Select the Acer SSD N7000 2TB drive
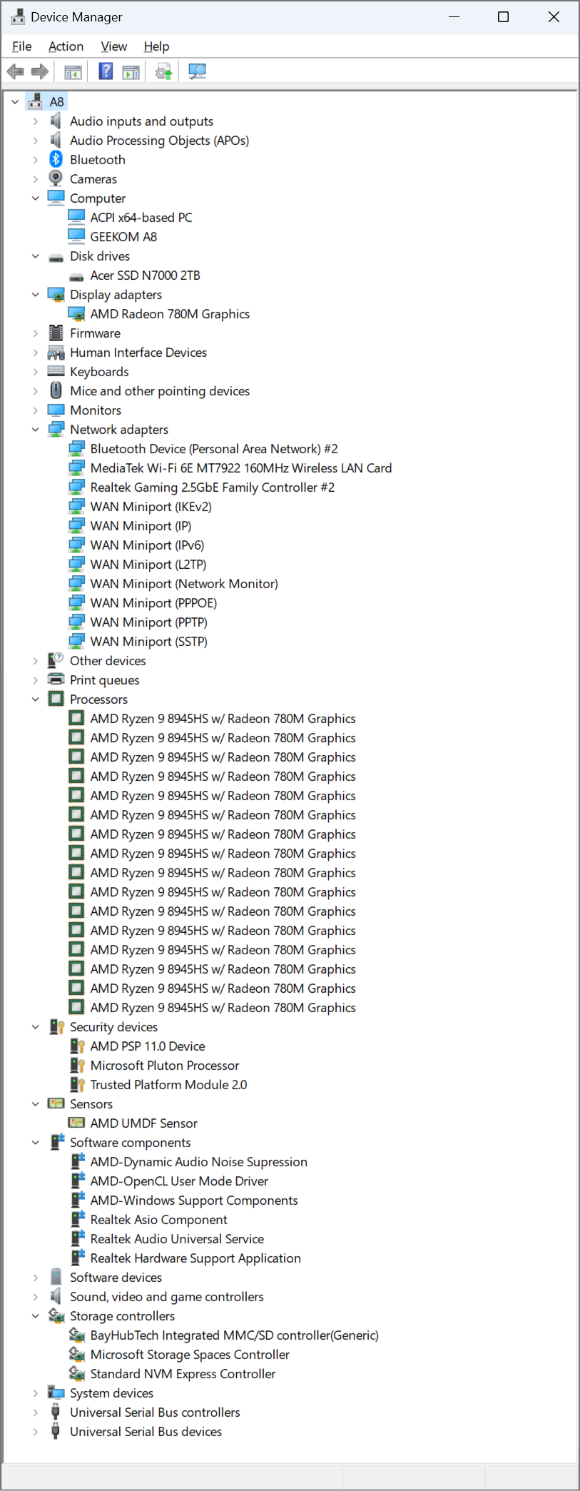580x1491 pixels. (x=145, y=276)
